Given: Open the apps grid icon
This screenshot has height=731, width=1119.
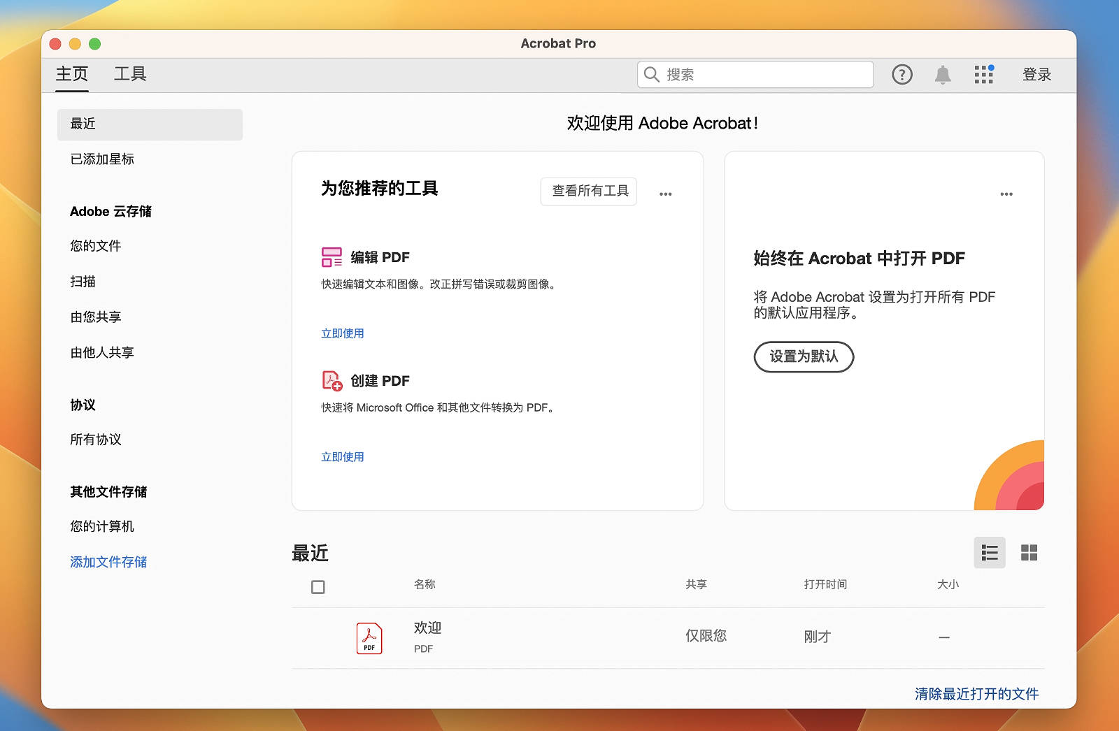Looking at the screenshot, I should [x=984, y=74].
